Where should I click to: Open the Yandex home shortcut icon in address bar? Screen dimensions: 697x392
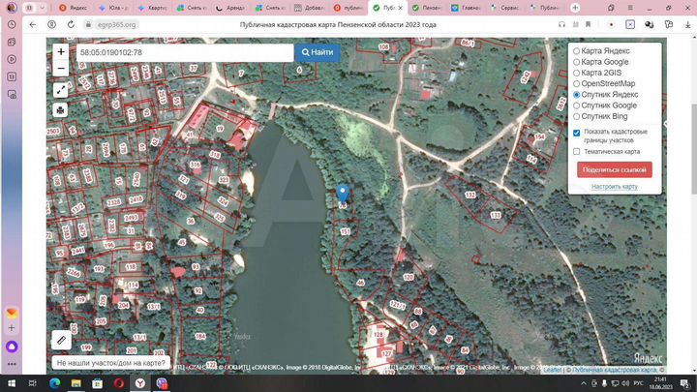(x=52, y=25)
